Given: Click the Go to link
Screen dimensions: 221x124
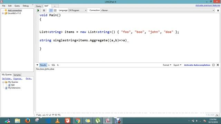Looking at the screenshot, I should point(29,79).
